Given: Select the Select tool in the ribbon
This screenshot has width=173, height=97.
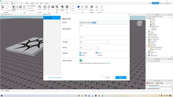Looking at the screenshot, I should tap(14, 8).
